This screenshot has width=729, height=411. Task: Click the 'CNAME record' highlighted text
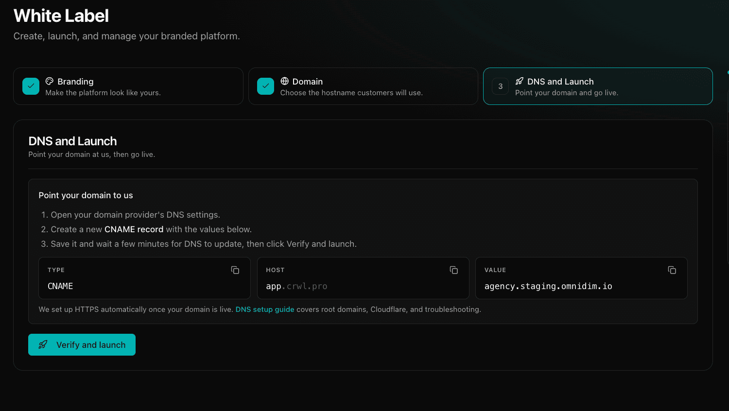click(134, 229)
